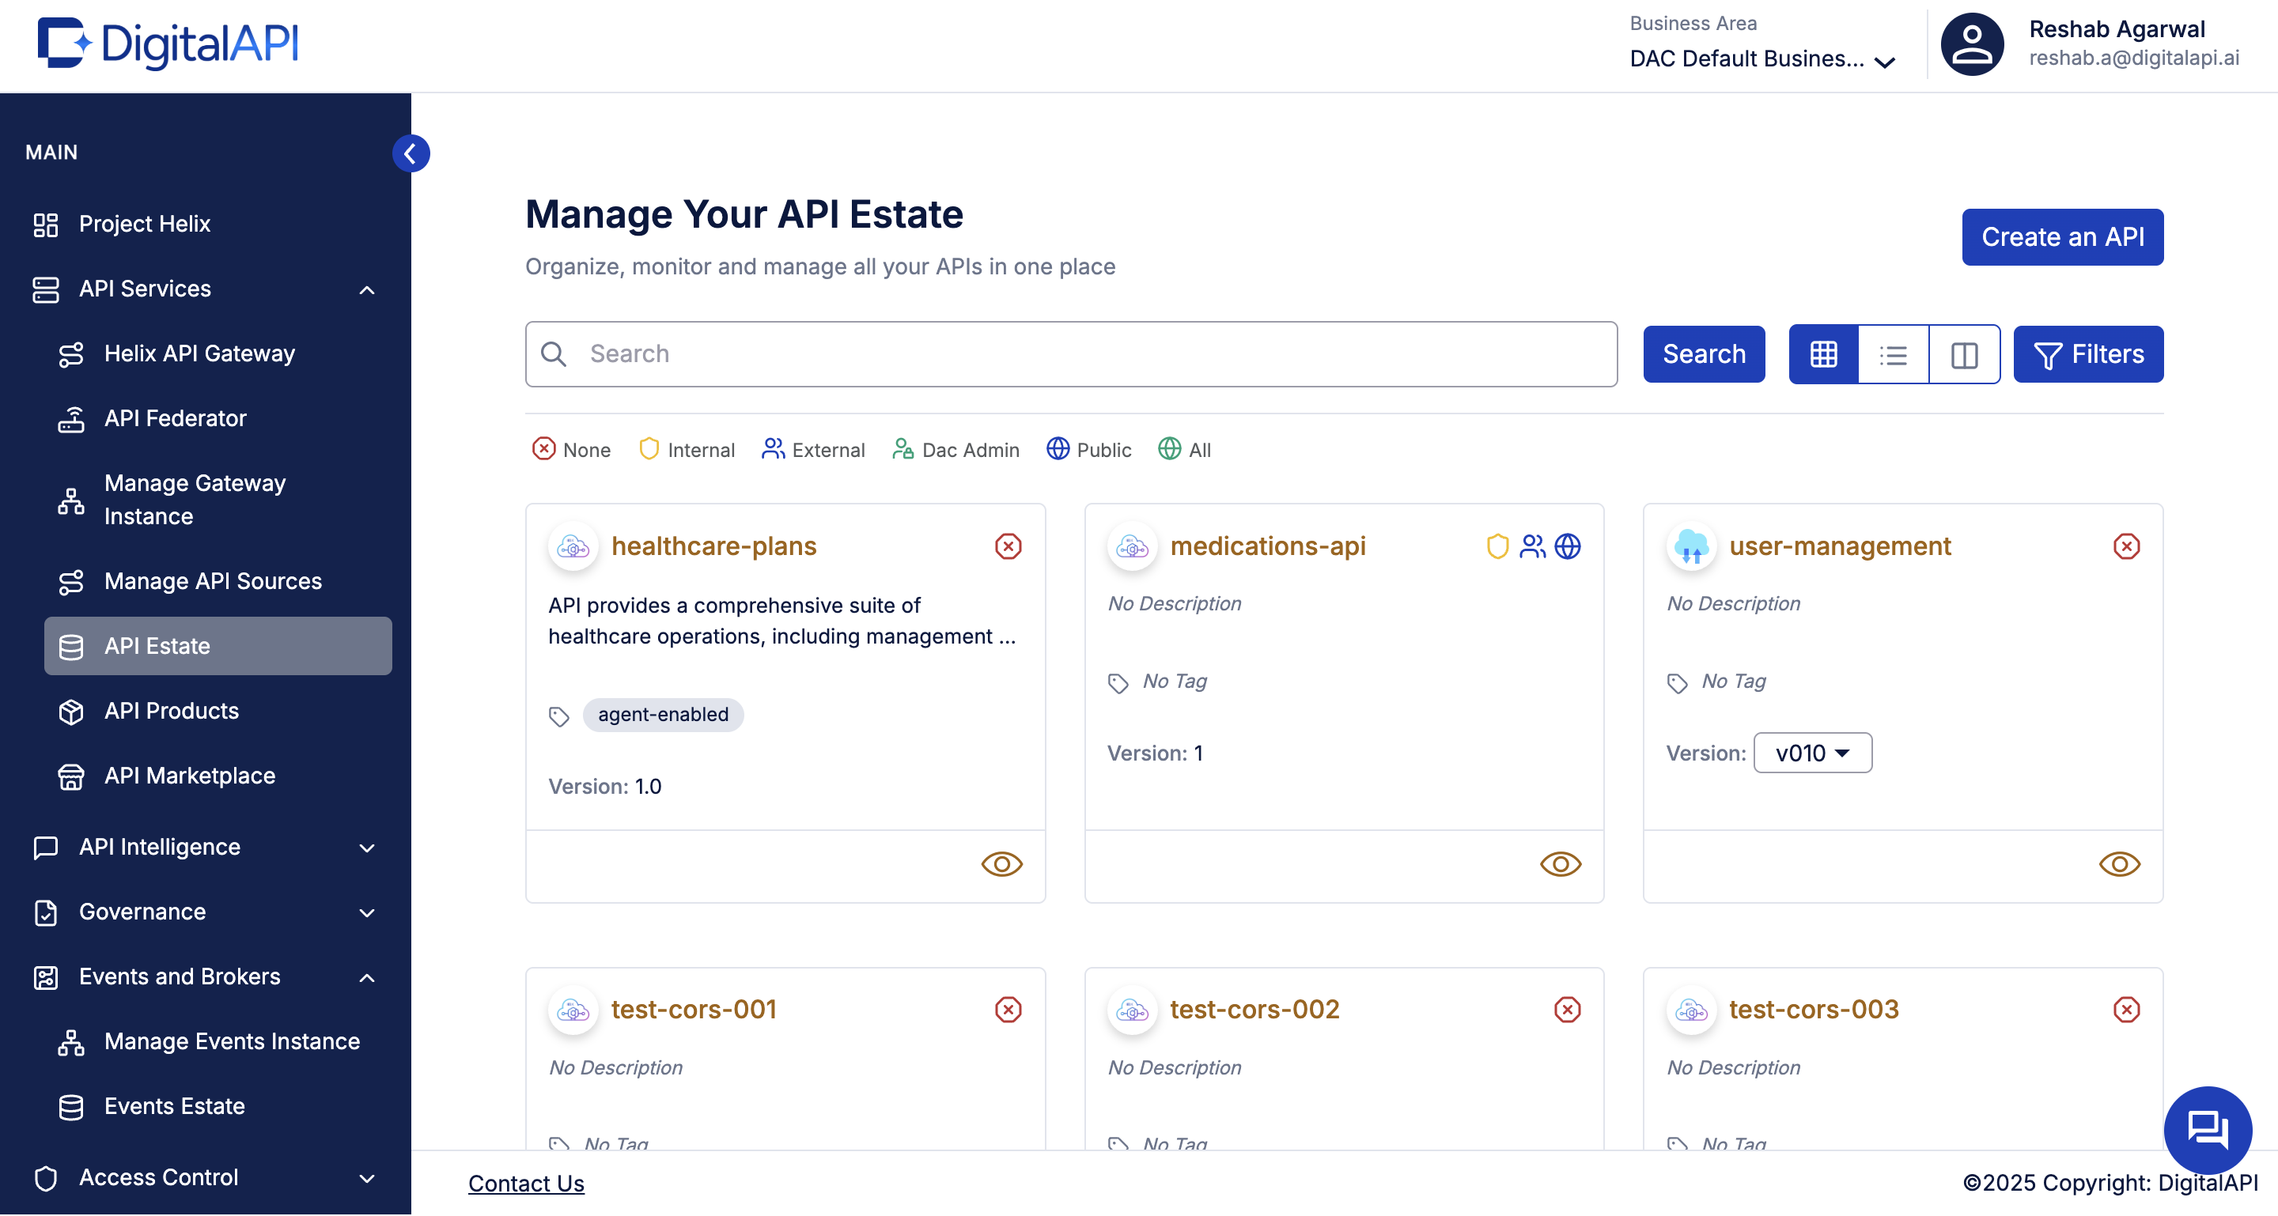Click the user-management cloud icon
This screenshot has width=2278, height=1216.
pos(1691,546)
